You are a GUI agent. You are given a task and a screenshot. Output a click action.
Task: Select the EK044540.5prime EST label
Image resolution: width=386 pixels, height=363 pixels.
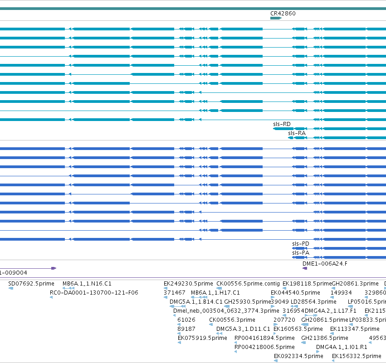point(295,293)
